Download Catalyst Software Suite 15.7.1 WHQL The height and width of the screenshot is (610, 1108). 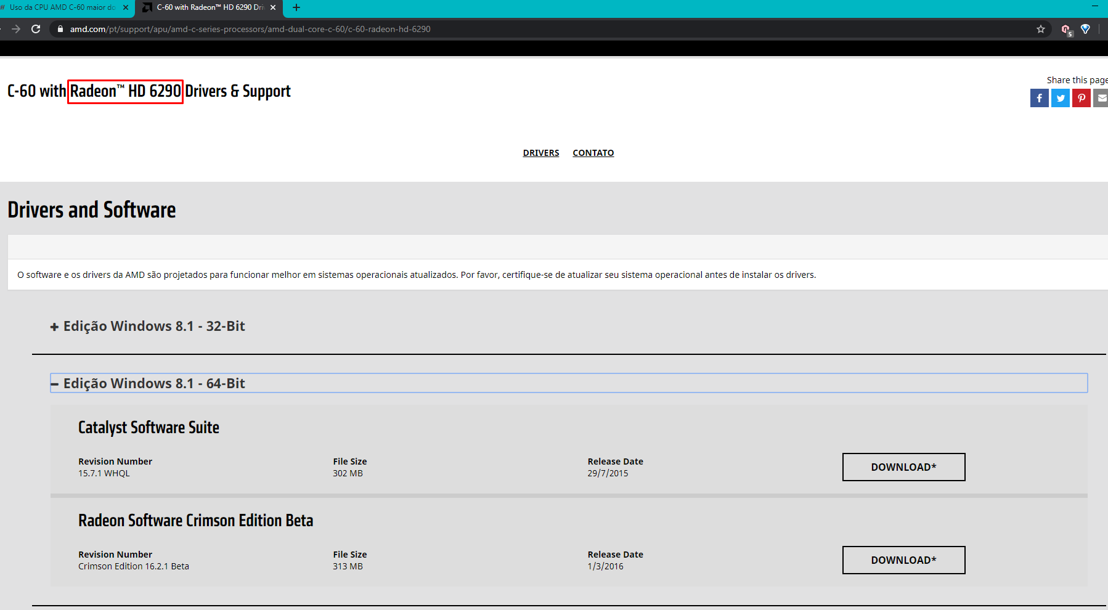pyautogui.click(x=904, y=467)
